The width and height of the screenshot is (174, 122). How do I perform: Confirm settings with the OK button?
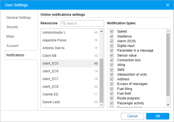coord(158,116)
